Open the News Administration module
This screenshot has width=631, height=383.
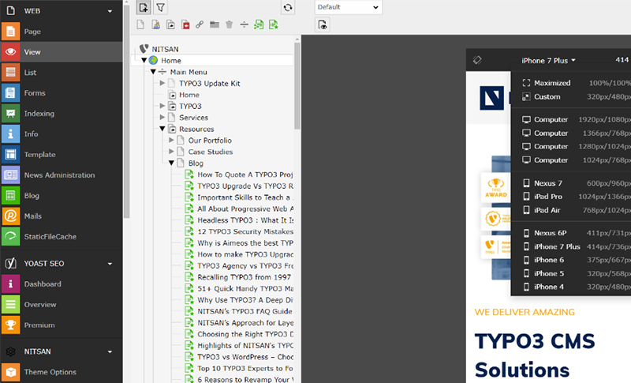click(62, 175)
